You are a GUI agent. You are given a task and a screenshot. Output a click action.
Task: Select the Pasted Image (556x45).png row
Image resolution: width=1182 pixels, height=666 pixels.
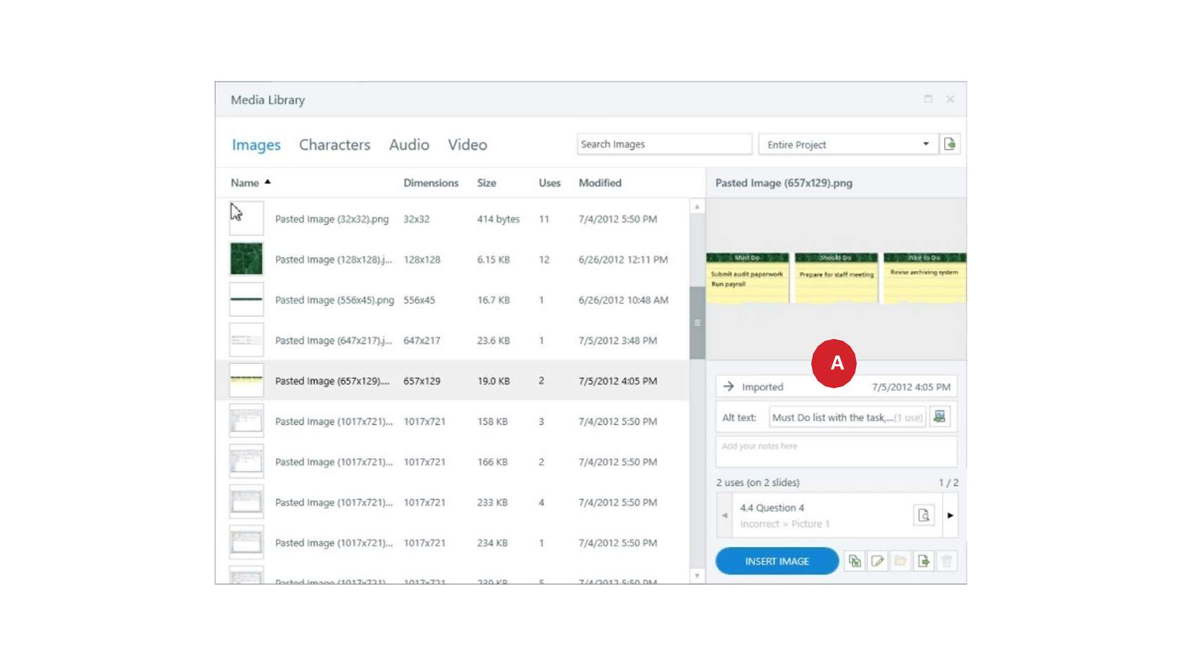[452, 300]
